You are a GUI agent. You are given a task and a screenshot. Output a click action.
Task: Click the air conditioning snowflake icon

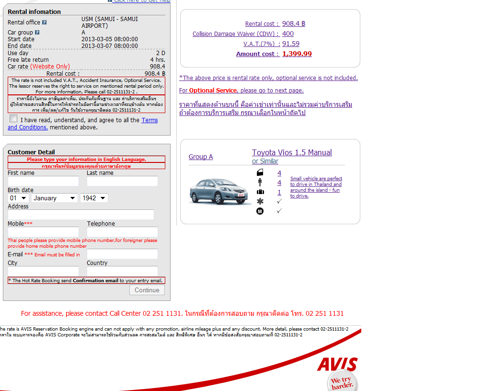[x=260, y=201]
